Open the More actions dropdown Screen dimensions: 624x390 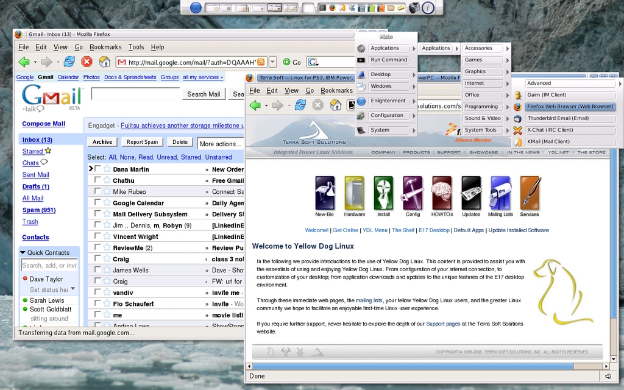point(221,144)
